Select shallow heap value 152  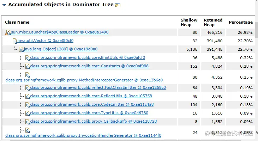point(194,66)
